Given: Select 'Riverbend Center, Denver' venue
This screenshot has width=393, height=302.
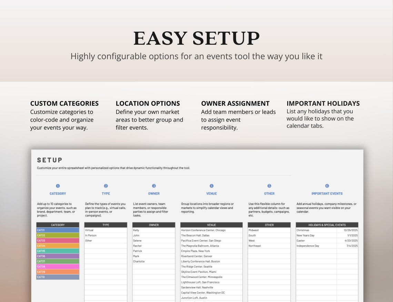Looking at the screenshot, I should pos(212,256).
